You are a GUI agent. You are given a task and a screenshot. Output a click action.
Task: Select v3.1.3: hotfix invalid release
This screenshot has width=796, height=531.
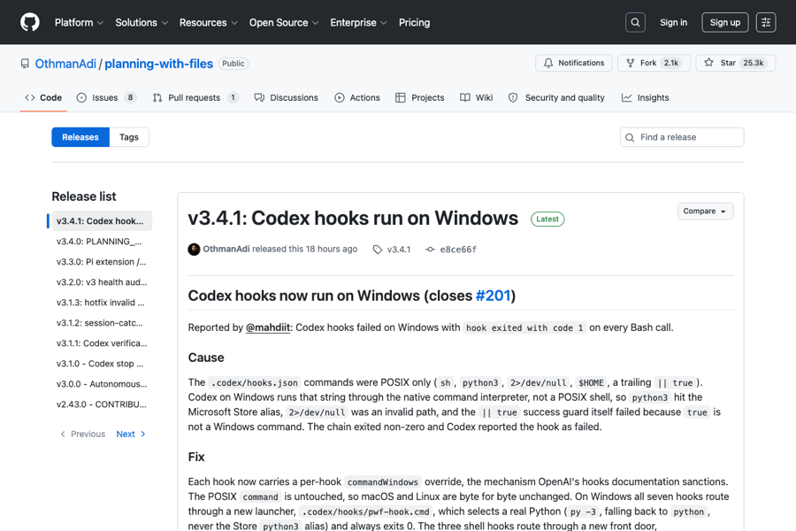pyautogui.click(x=101, y=303)
